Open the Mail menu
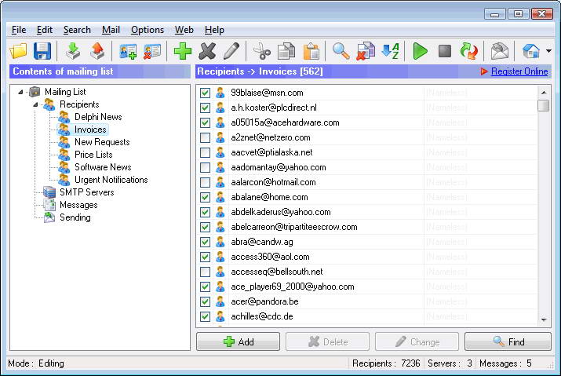561x376 pixels. click(111, 30)
